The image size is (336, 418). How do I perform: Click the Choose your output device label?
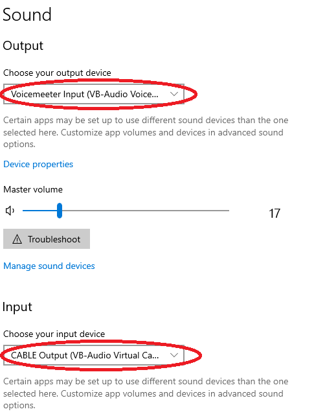(57, 73)
